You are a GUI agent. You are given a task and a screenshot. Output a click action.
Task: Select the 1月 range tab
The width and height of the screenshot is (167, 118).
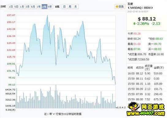coord(22,7)
